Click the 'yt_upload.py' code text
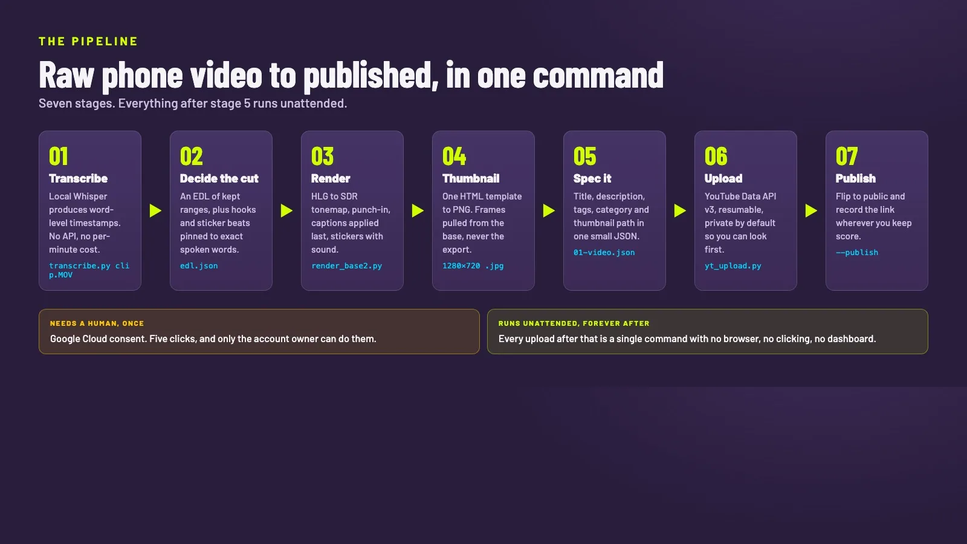This screenshot has height=544, width=967. click(x=733, y=266)
